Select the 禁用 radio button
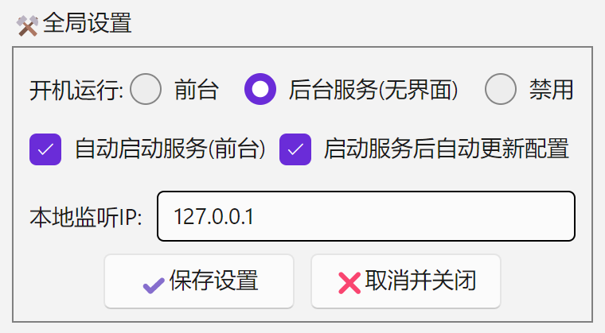Image resolution: width=605 pixels, height=333 pixels. tap(501, 90)
